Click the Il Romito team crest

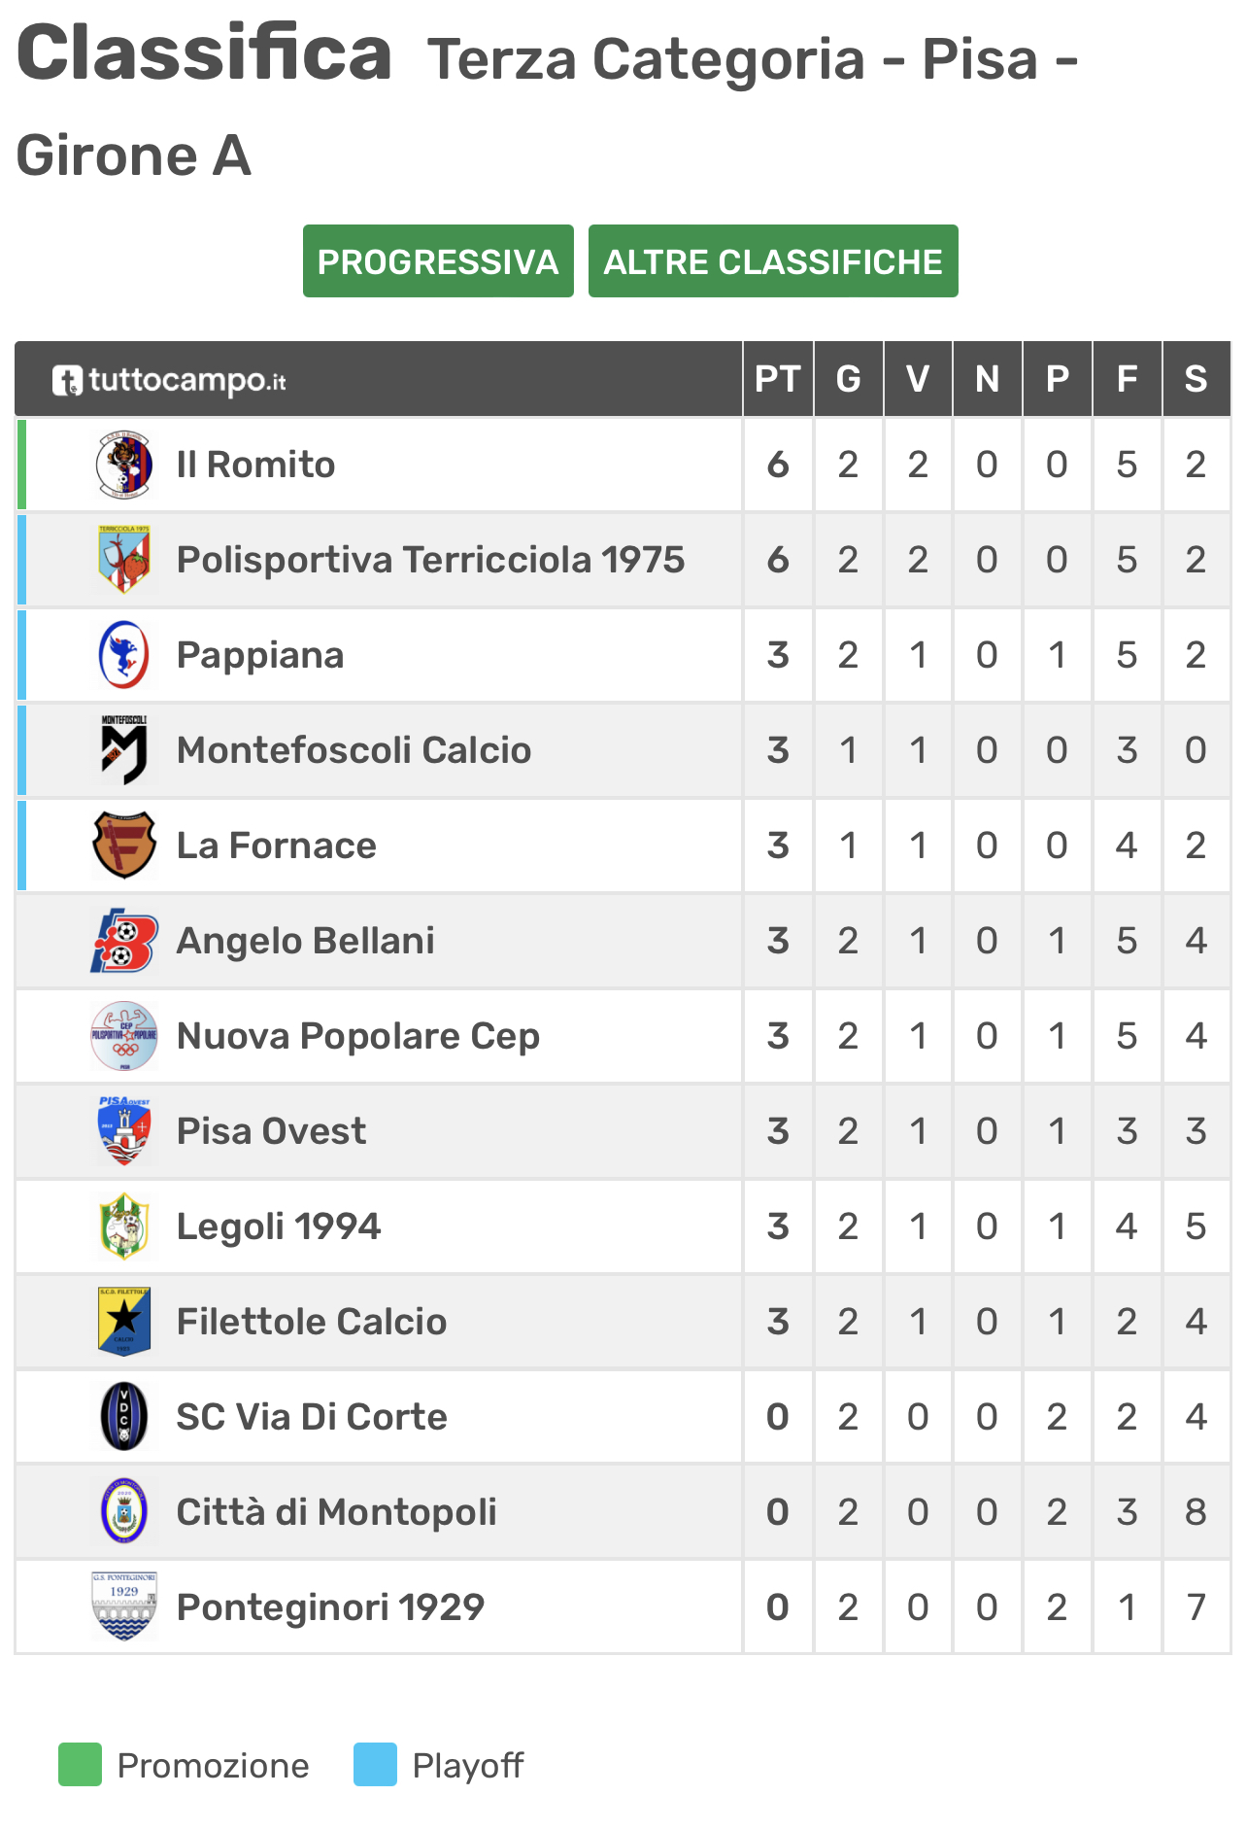pyautogui.click(x=124, y=465)
